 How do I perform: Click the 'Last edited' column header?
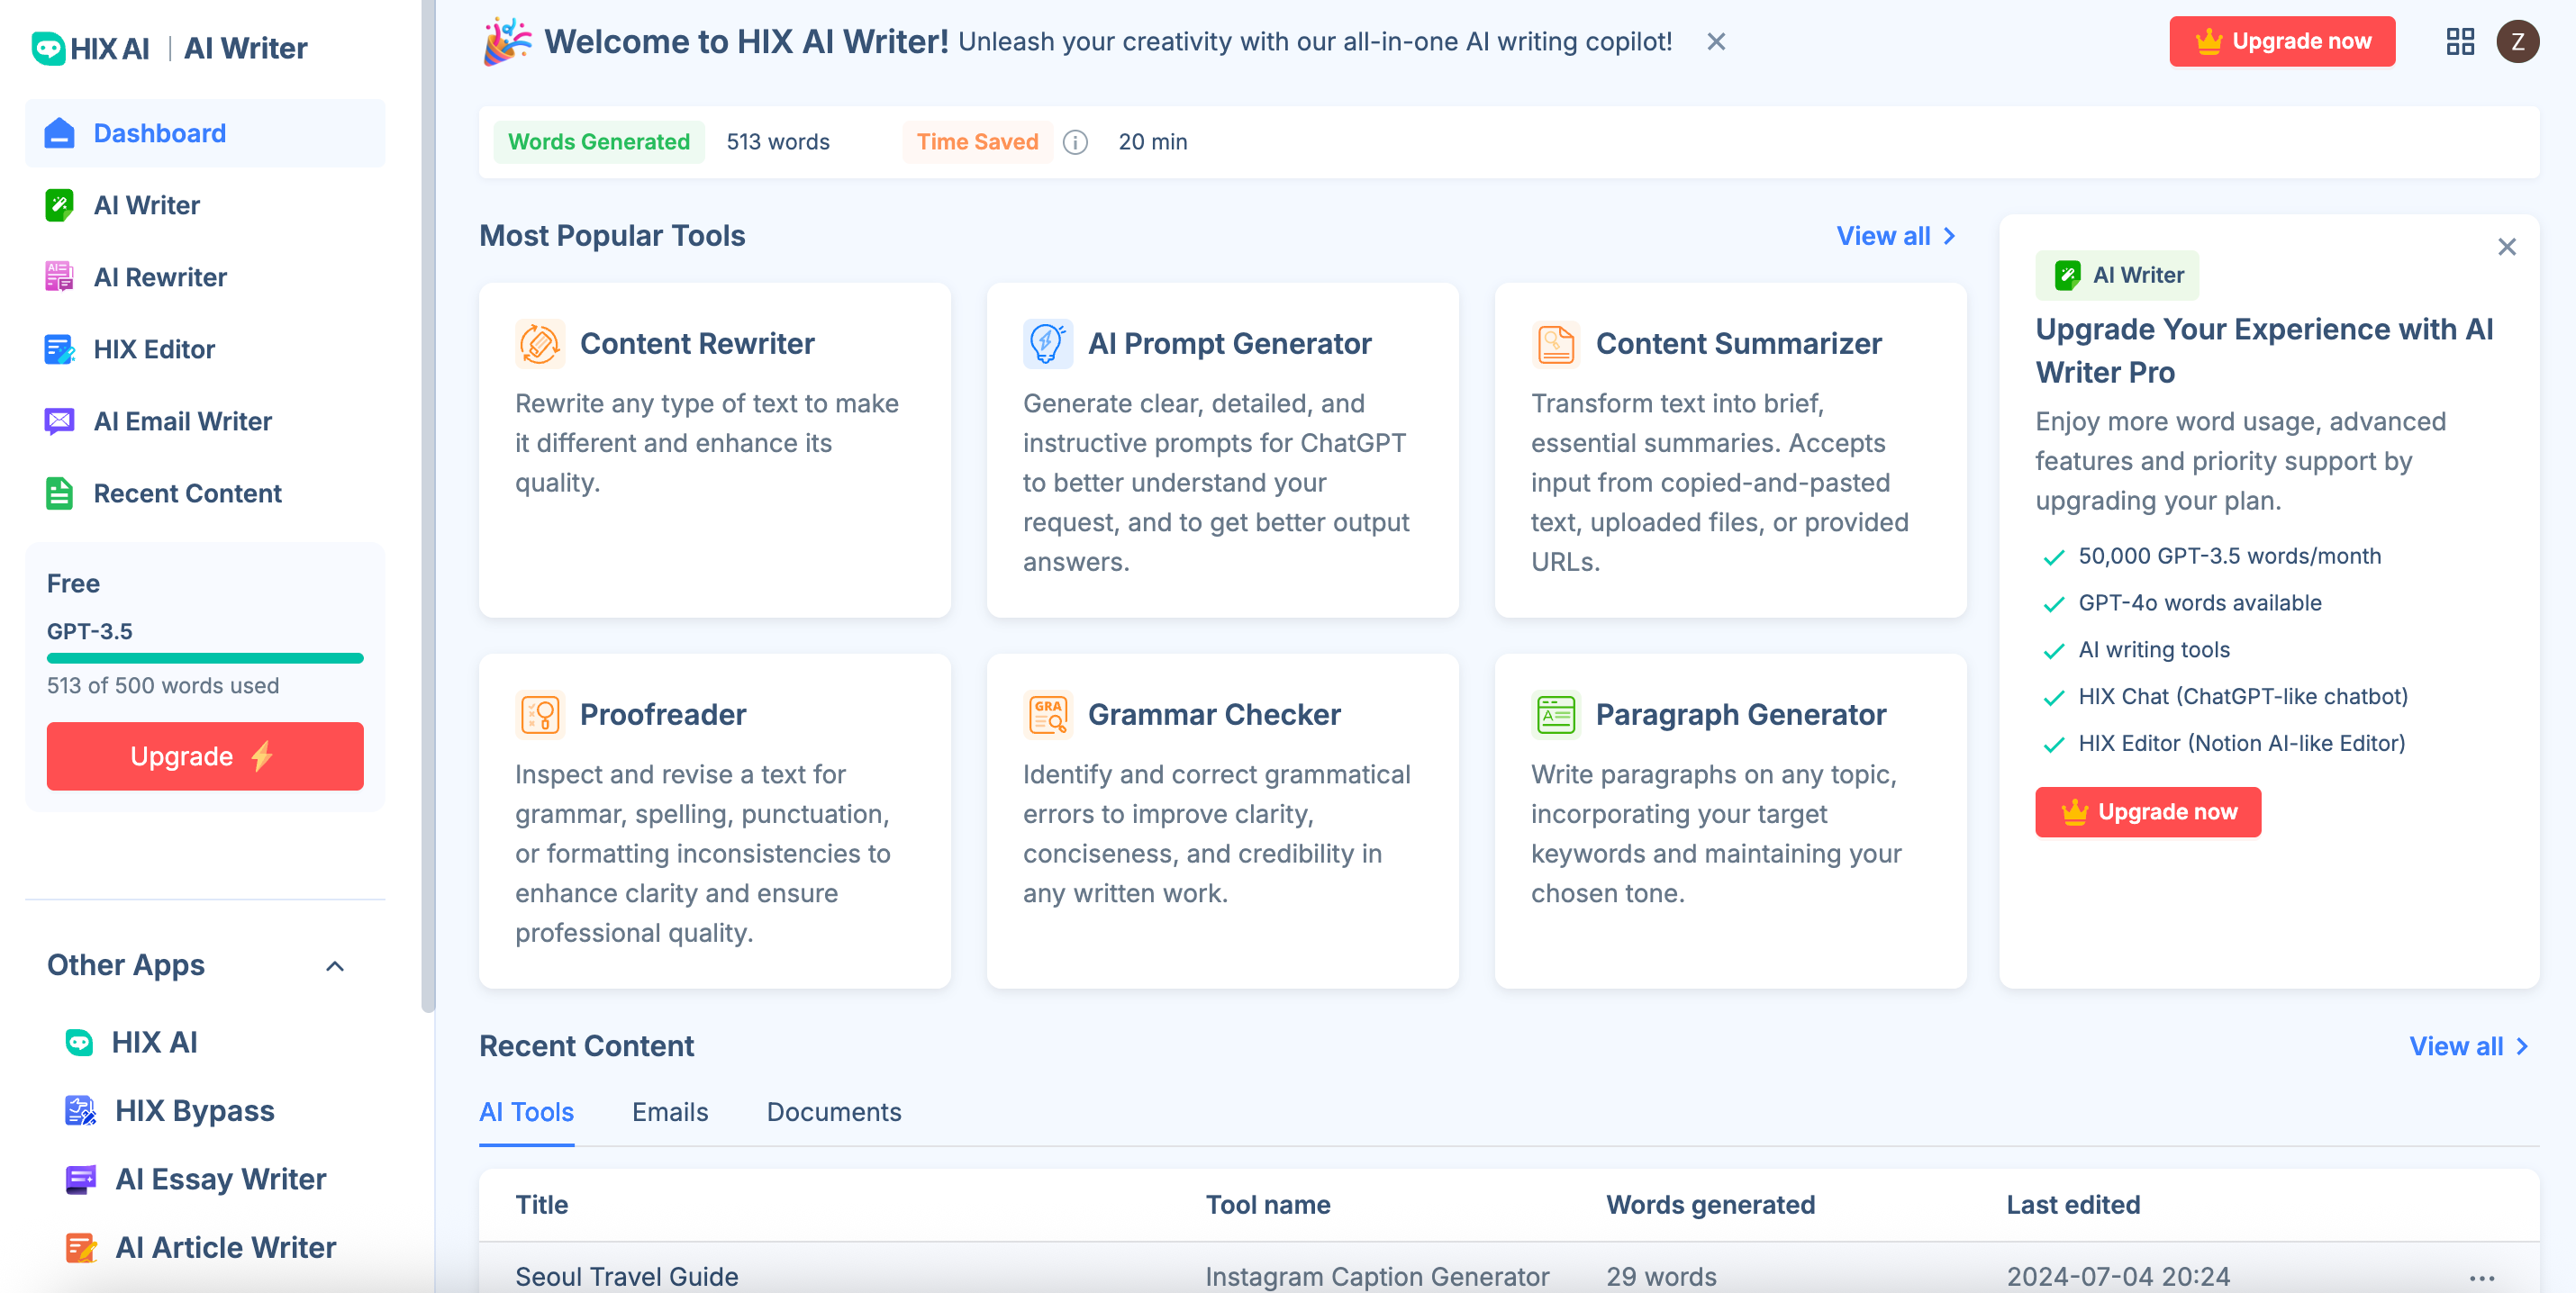coord(2073,1205)
